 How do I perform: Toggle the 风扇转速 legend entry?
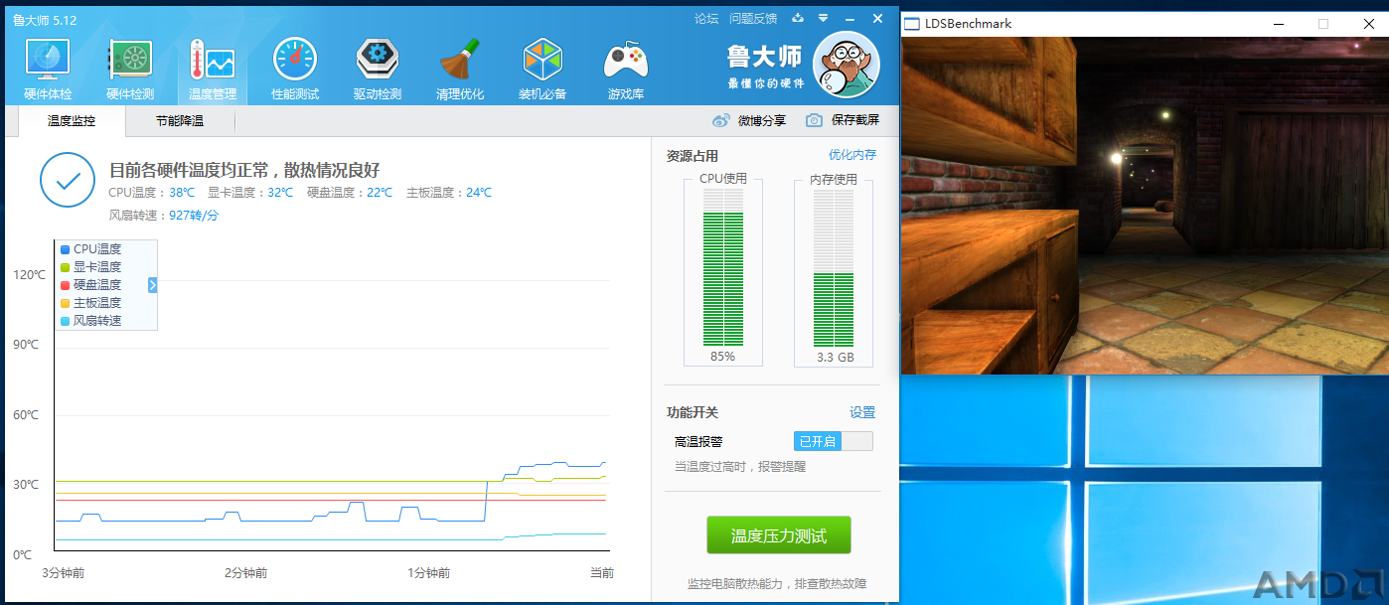tap(90, 321)
